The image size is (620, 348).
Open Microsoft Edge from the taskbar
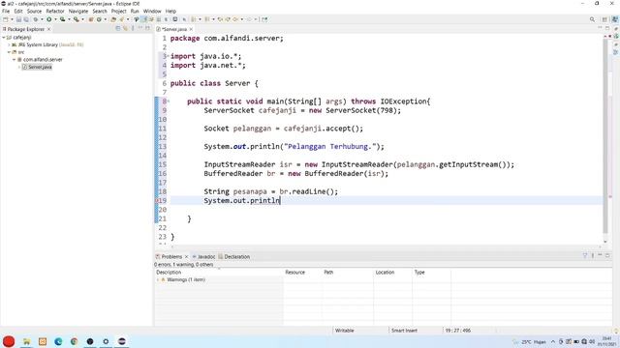click(x=58, y=341)
